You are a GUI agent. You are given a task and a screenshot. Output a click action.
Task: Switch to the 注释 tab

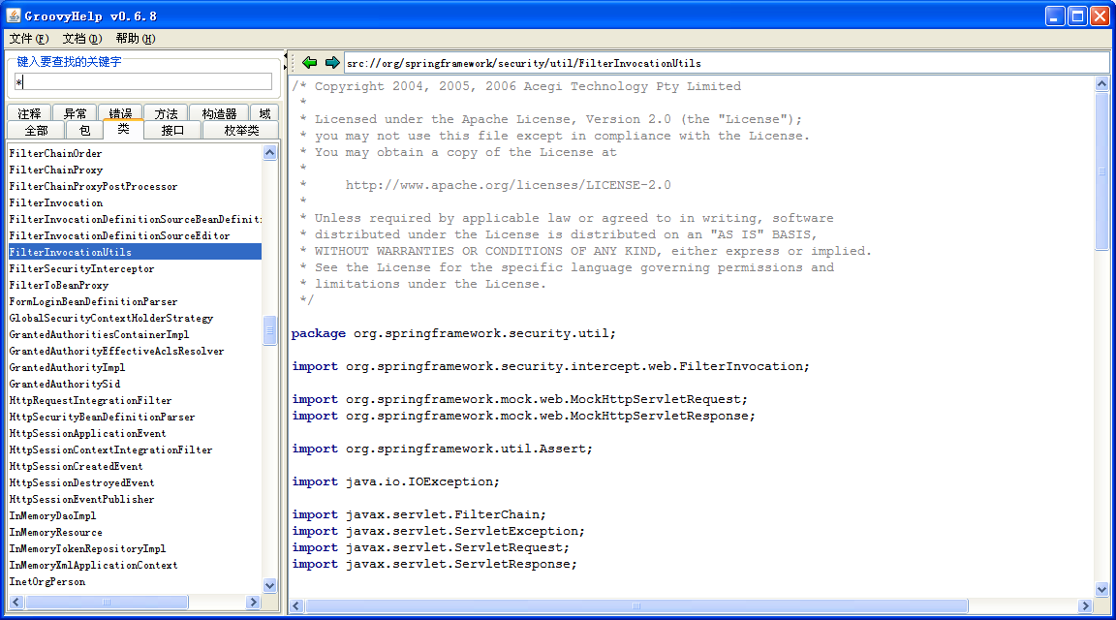tap(29, 113)
